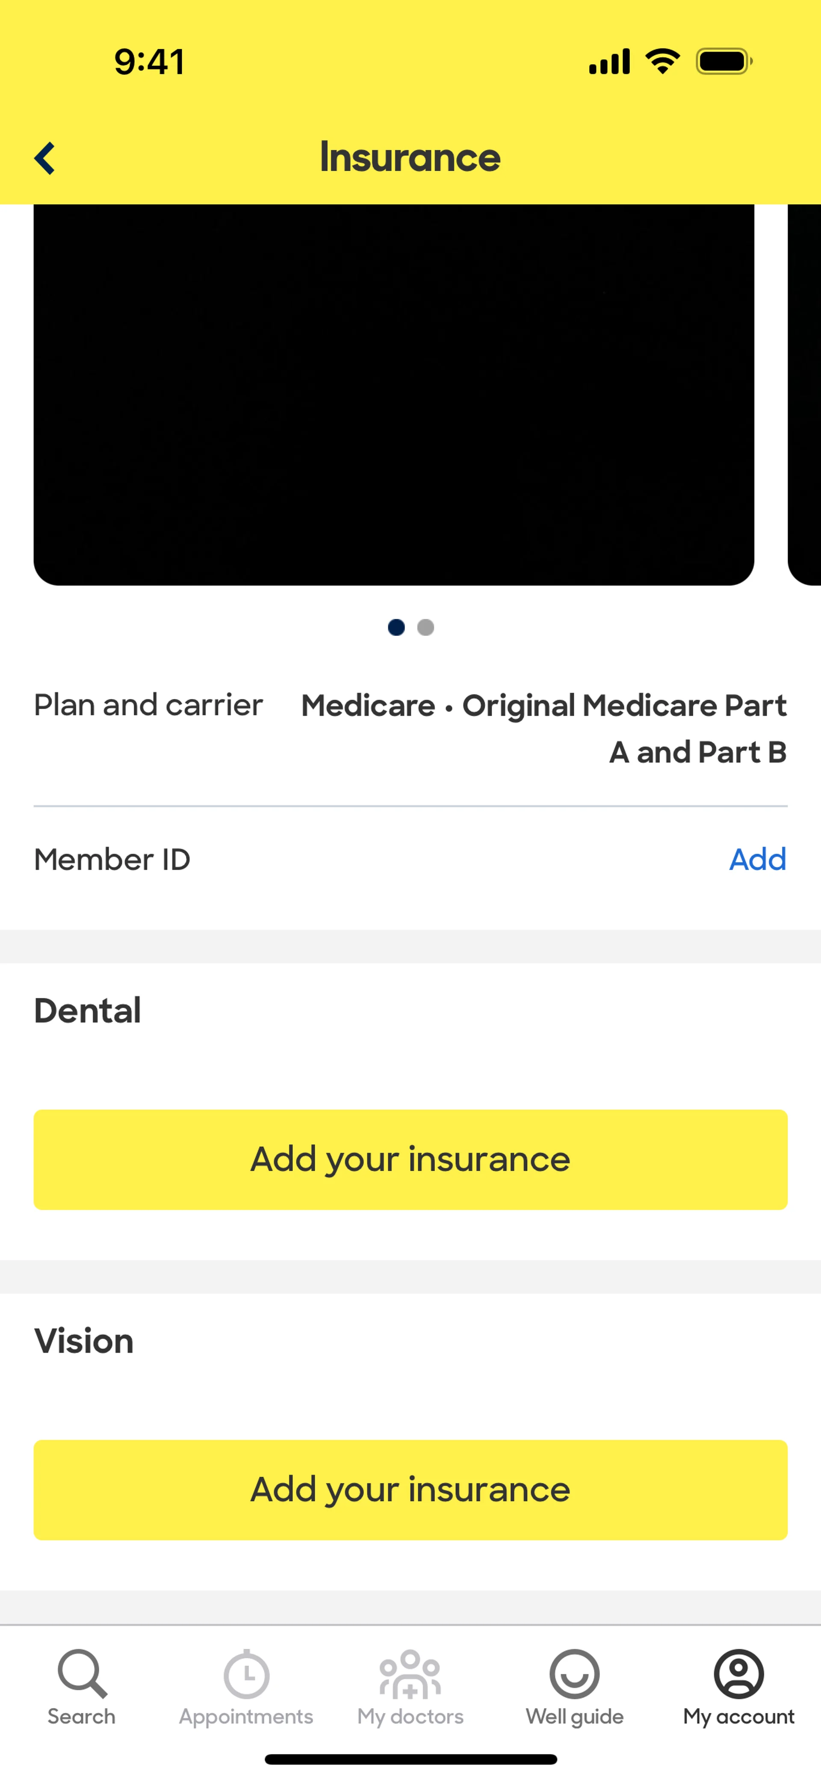Tap the Member ID label

(x=112, y=859)
